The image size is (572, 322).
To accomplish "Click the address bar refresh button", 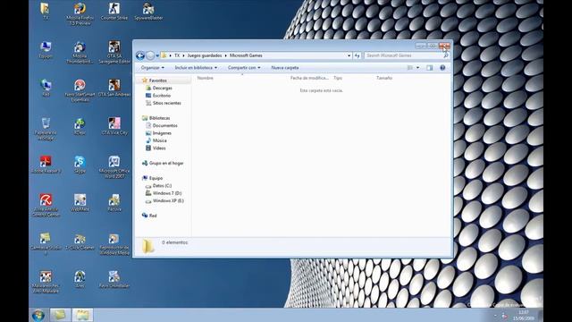I will [357, 55].
